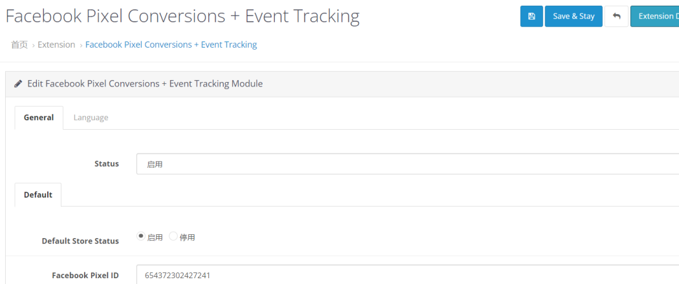Screen dimensions: 679x284
Task: Click the blue save floppy-disk icon button
Action: click(x=532, y=16)
